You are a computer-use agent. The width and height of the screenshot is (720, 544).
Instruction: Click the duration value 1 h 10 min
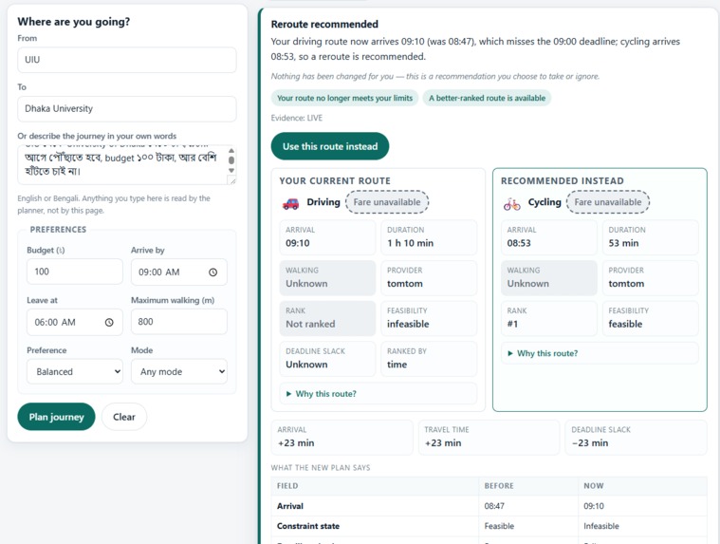pos(410,243)
